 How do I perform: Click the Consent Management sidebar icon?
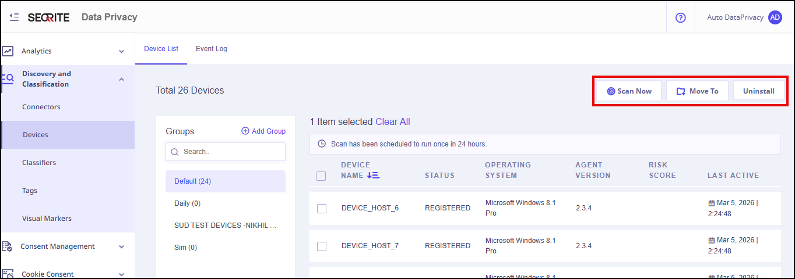coord(8,246)
